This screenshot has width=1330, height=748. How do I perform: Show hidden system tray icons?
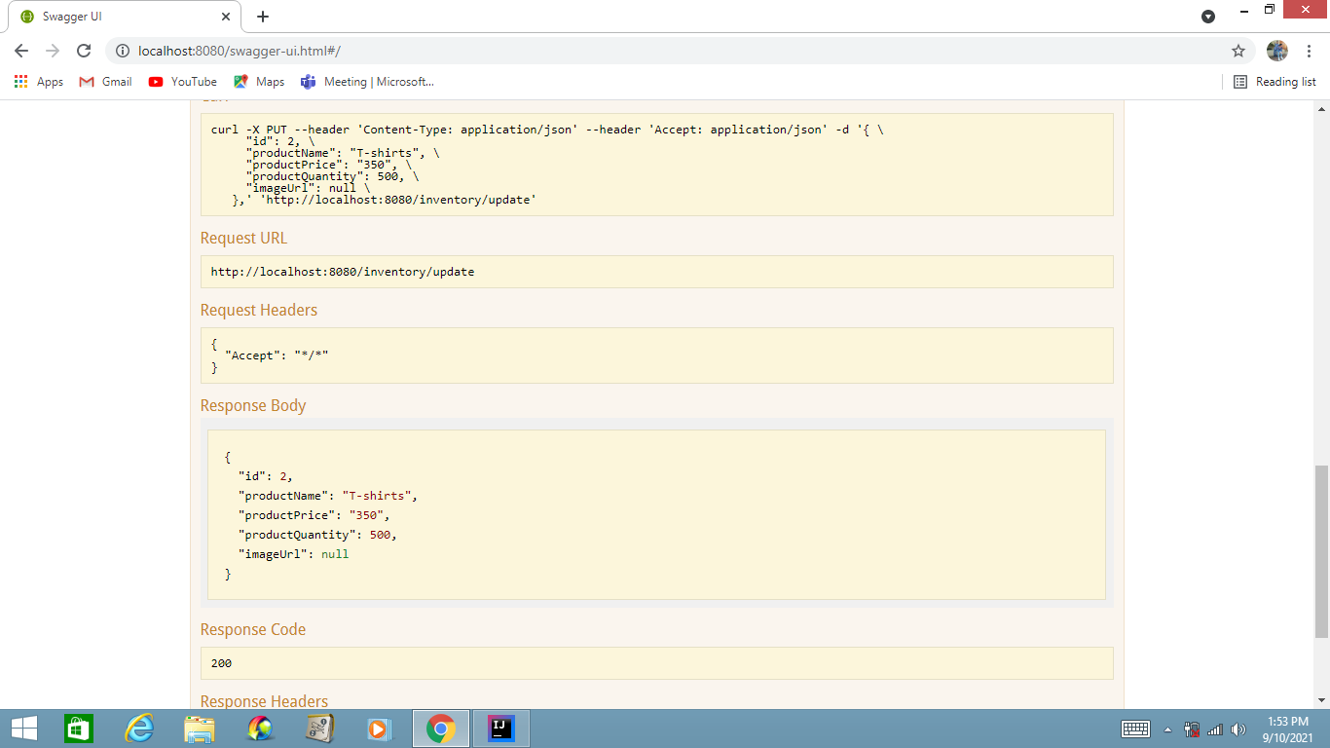(1167, 729)
